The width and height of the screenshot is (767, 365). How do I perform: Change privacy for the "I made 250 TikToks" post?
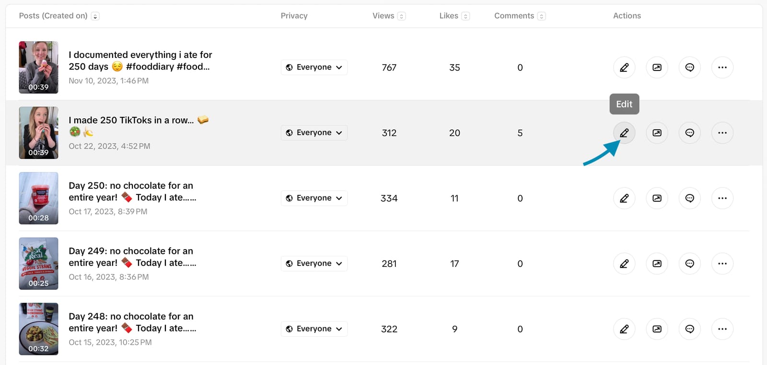[314, 132]
